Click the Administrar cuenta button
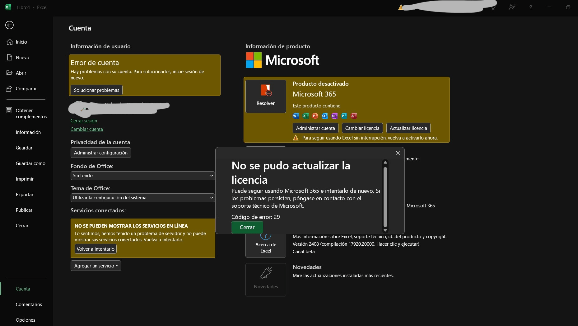 tap(315, 128)
